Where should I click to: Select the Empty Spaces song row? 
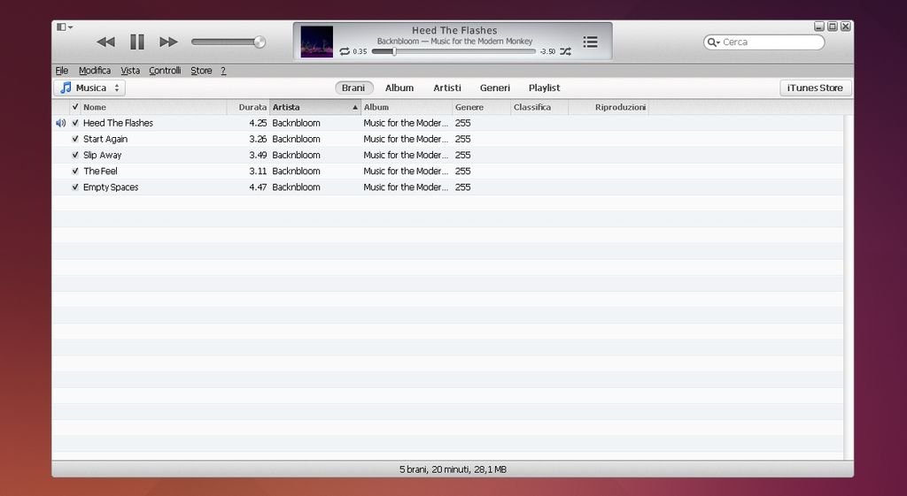[x=447, y=187]
